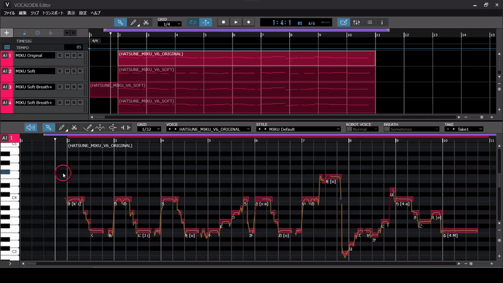Viewport: 503px width, 283px height.
Task: Select the scissors tool in top toolbar
Action: pyautogui.click(x=146, y=22)
